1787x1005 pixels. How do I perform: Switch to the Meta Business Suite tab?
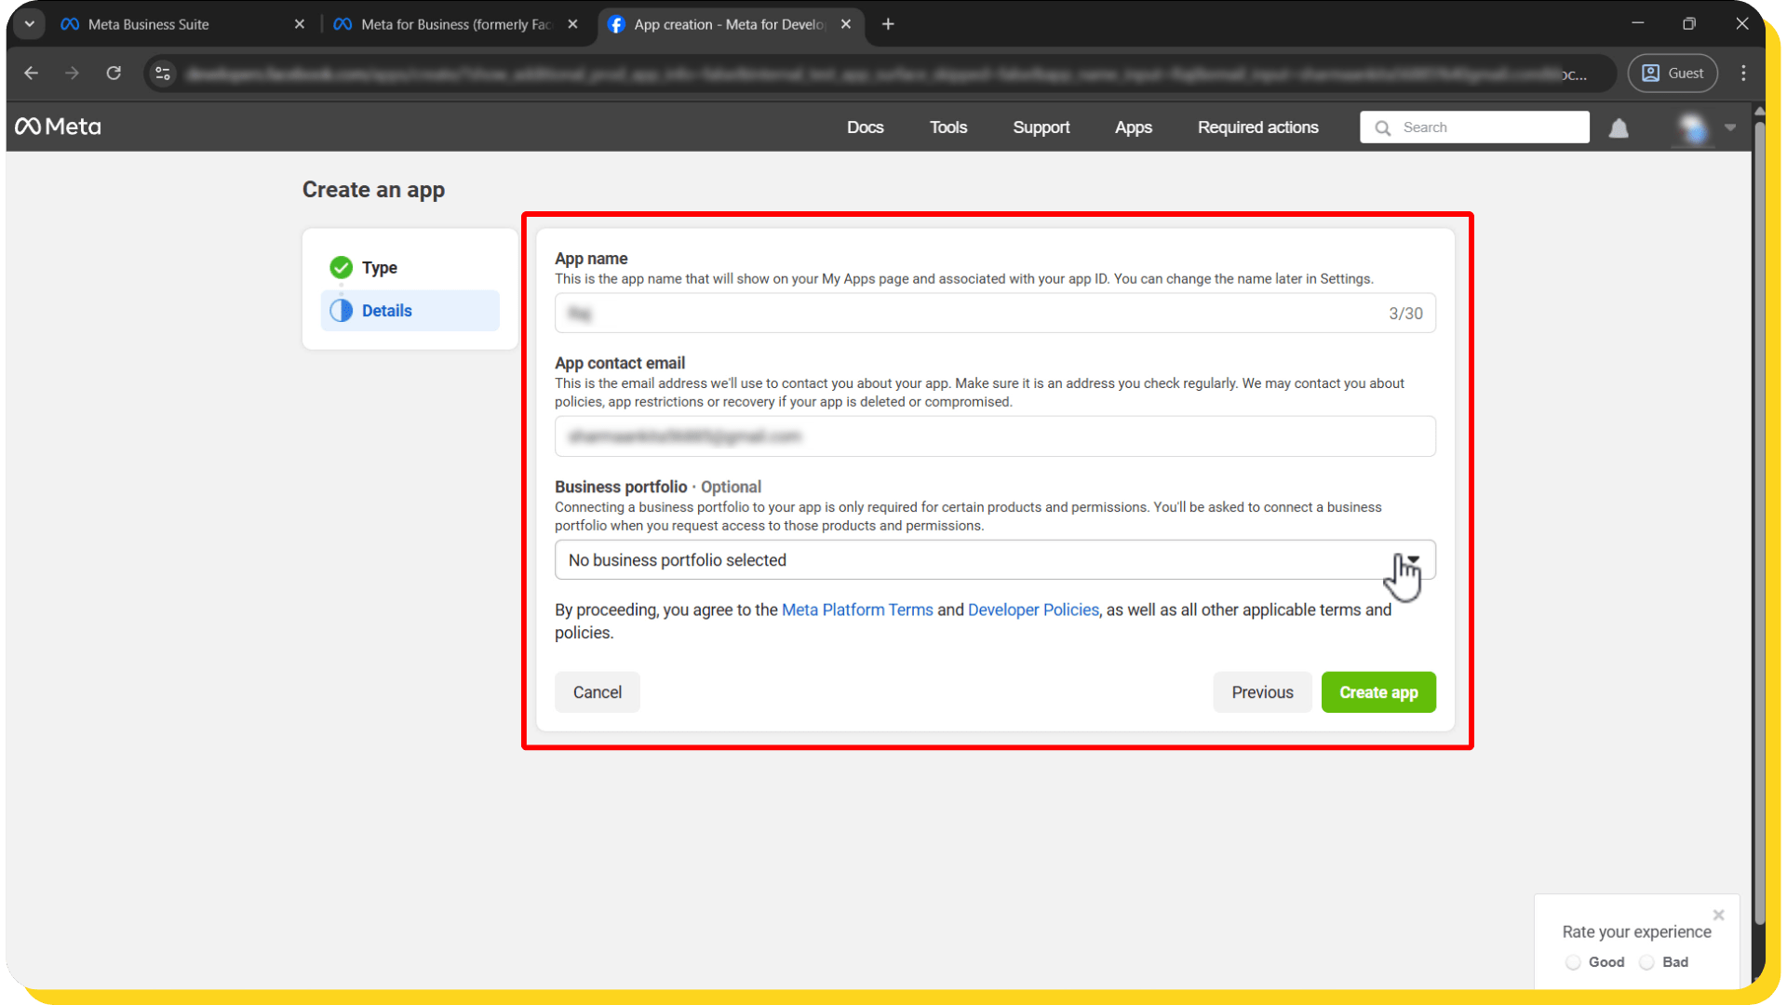(x=149, y=24)
